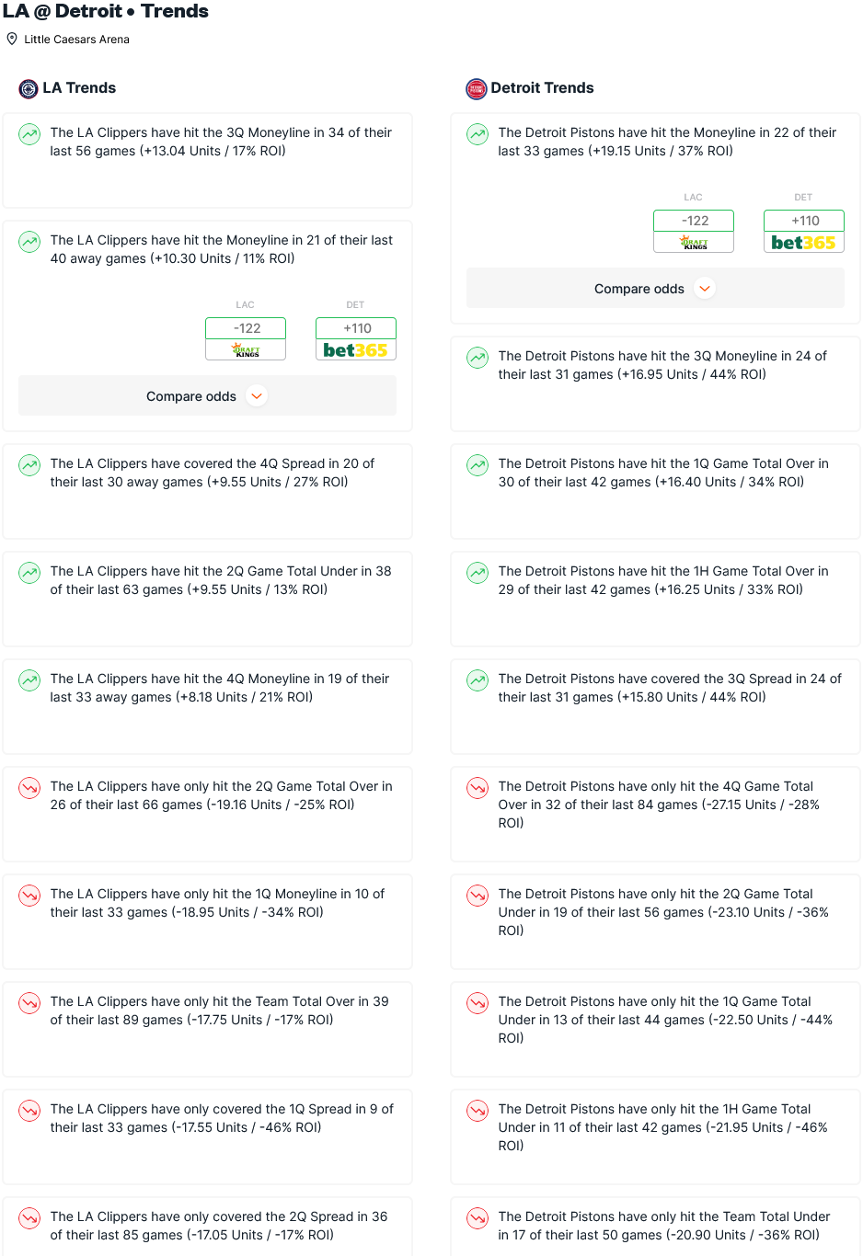Viewport: 863px width, 1256px height.
Task: Click the Little Caesars Arena location pin icon
Action: (x=12, y=39)
